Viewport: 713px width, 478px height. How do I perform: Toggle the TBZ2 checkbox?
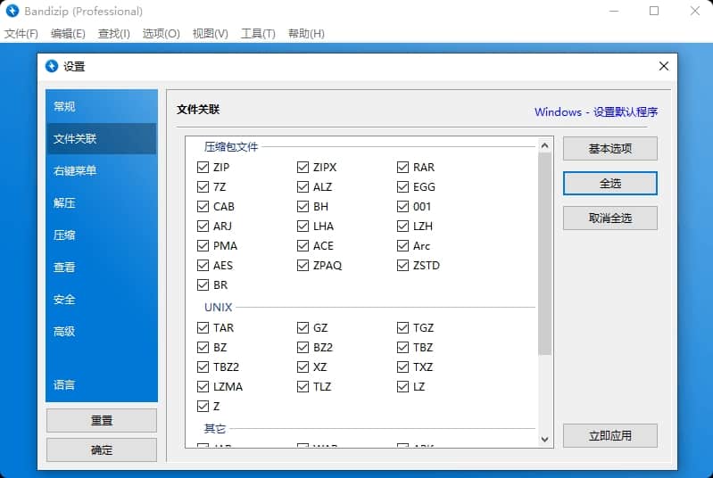coord(203,367)
